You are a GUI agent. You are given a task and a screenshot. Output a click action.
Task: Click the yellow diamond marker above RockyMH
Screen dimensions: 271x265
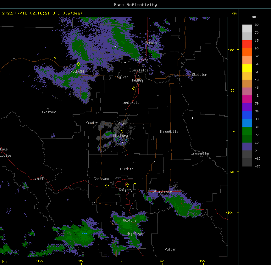coord(78,64)
